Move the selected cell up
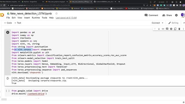 (x=155, y=29)
